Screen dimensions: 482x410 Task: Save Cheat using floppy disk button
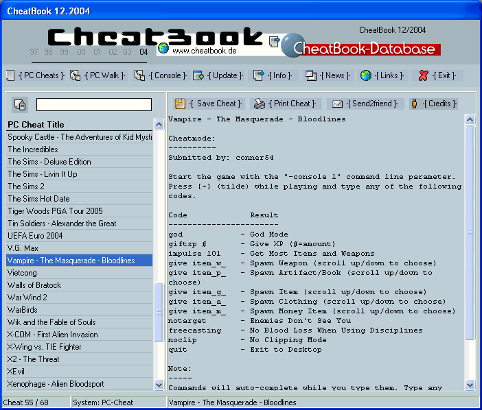coord(180,104)
